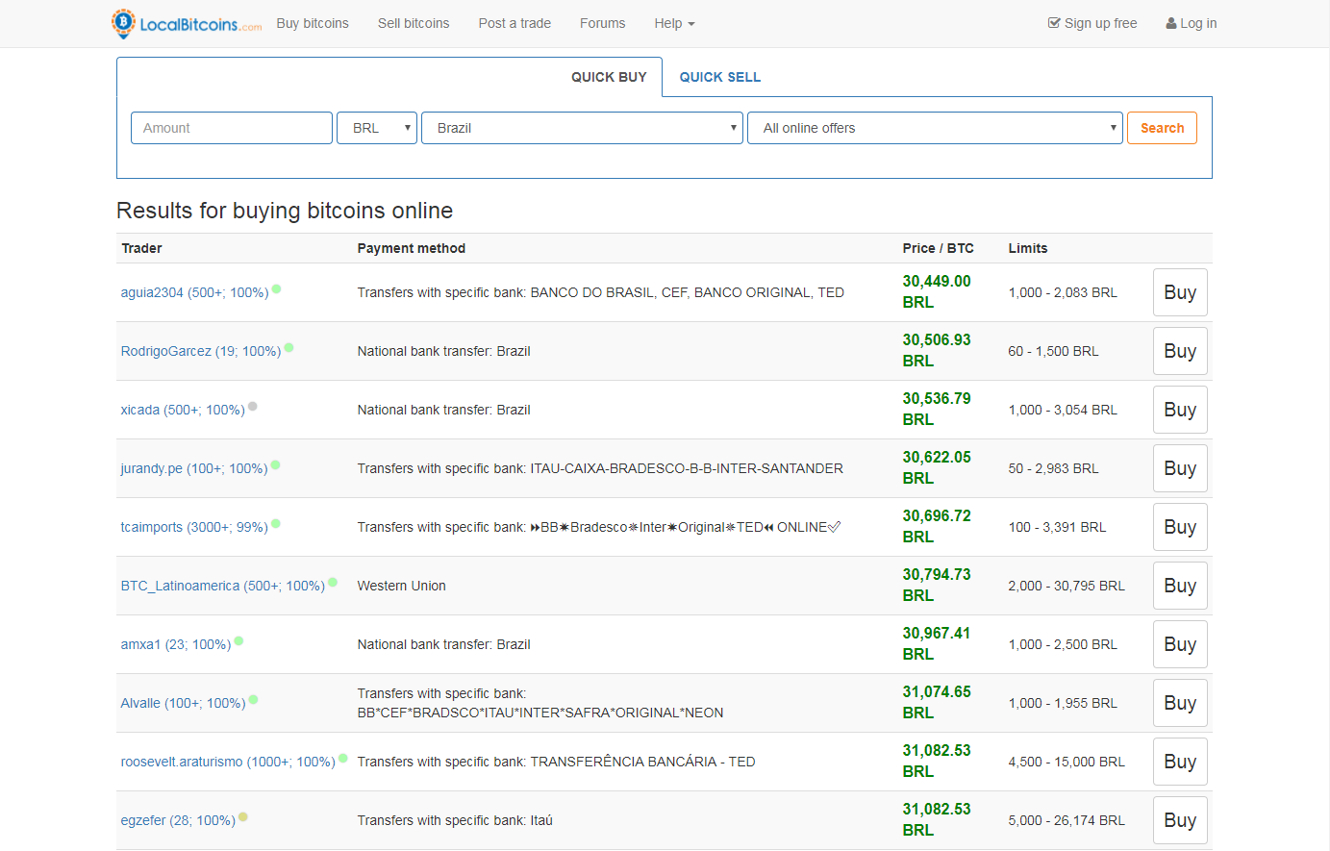Screen dimensions: 1330x851
Task: Open trader profile tcaimports (3000+; 99%)
Action: coord(194,527)
